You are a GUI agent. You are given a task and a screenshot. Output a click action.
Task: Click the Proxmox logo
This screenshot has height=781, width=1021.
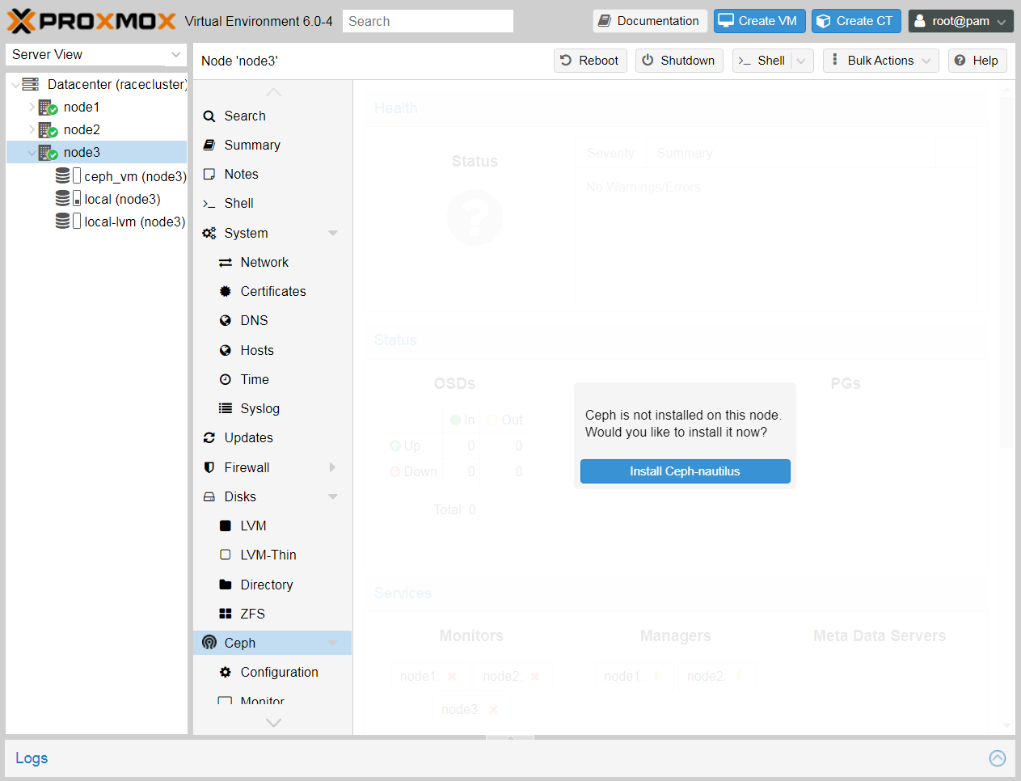click(x=91, y=21)
